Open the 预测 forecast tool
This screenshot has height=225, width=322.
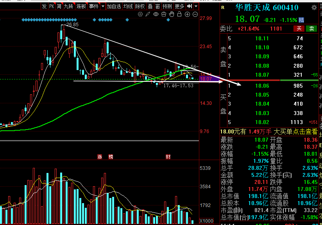tap(167, 6)
